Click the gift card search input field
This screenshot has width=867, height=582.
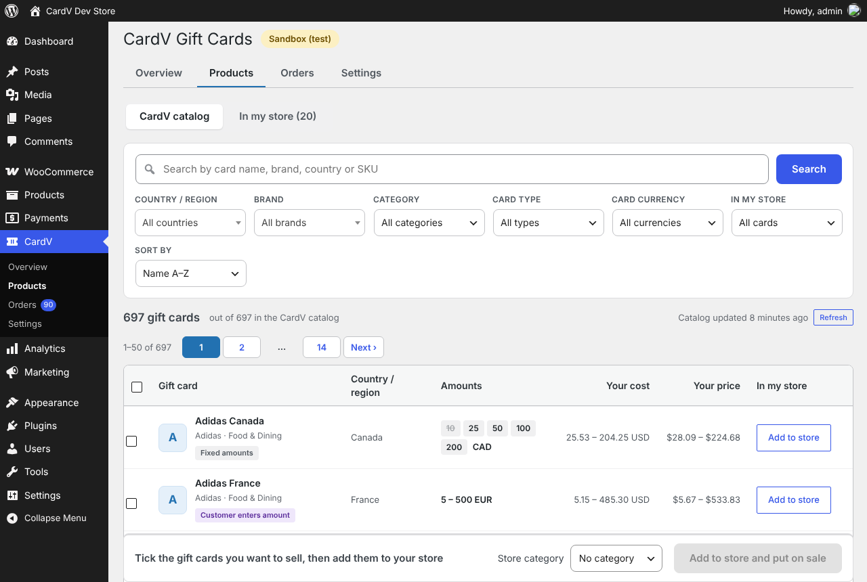tap(452, 169)
